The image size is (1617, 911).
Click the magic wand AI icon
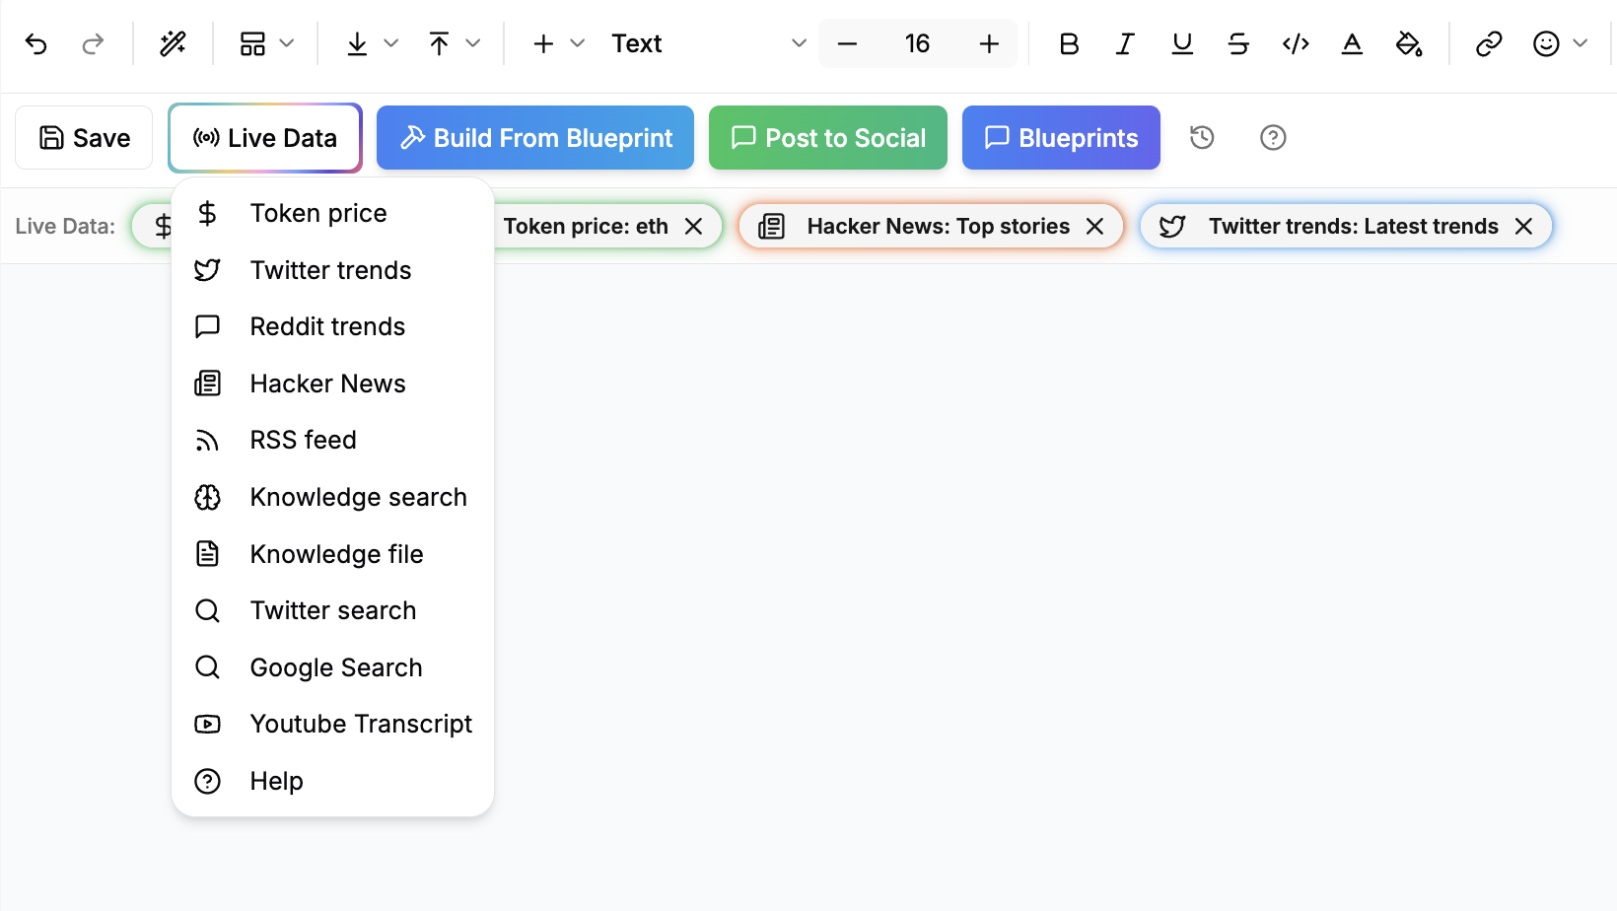point(173,43)
